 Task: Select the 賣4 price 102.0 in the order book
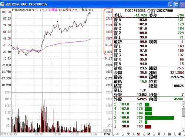point(142,24)
